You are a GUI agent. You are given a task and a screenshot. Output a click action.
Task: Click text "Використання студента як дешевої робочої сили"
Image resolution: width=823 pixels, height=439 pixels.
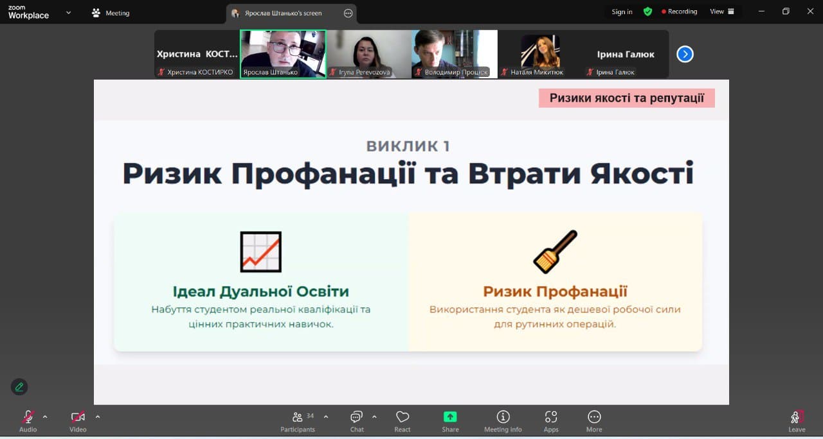click(556, 309)
